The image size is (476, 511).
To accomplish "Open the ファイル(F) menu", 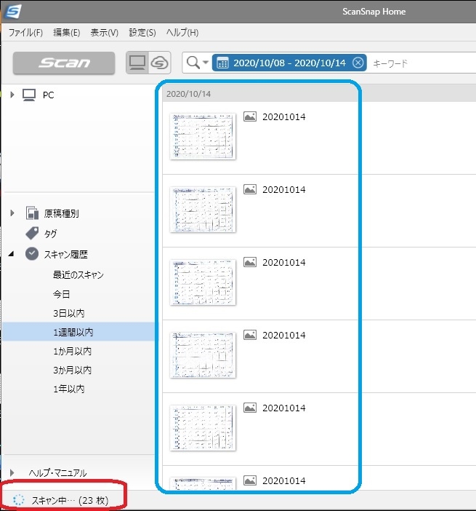I will pyautogui.click(x=25, y=33).
